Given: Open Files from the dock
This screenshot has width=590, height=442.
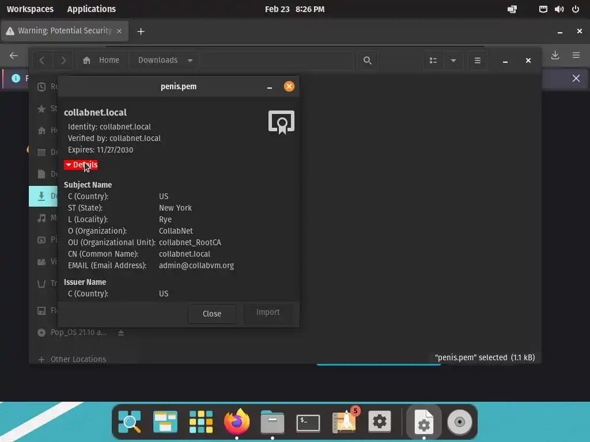Looking at the screenshot, I should tap(273, 422).
